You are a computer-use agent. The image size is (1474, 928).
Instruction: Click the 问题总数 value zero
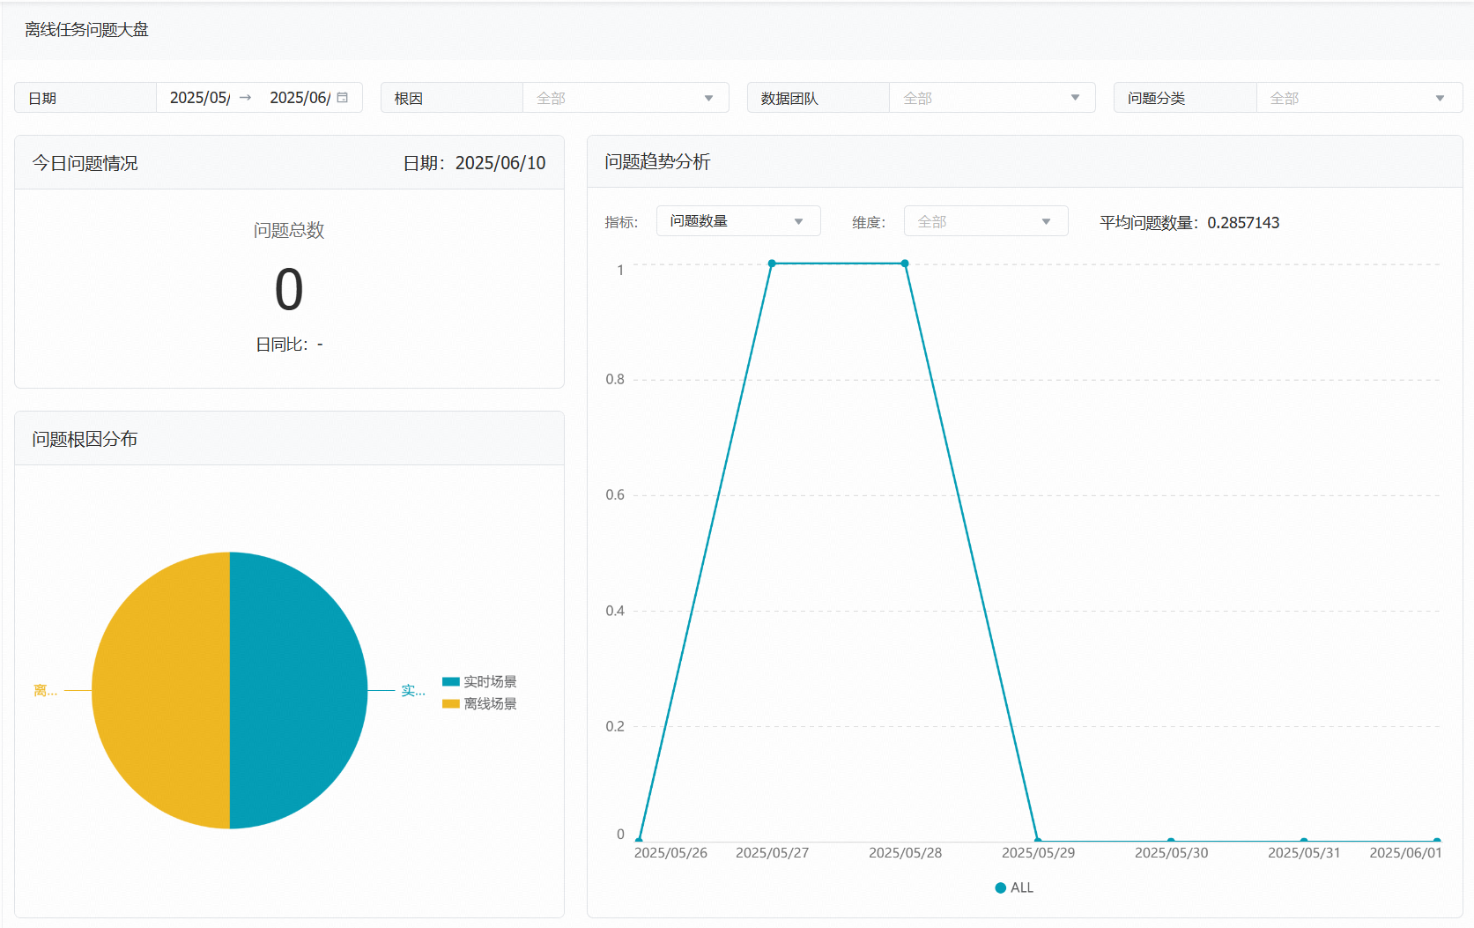click(289, 290)
